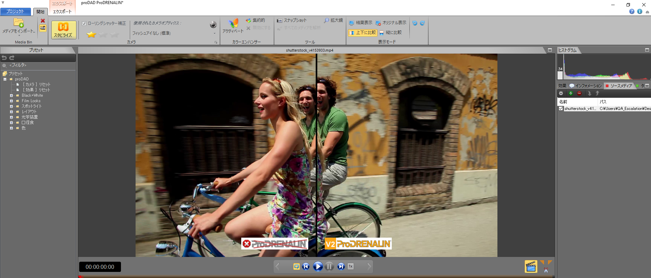Screen dimensions: 651x278
Task: Select vertical comparison mode (縦に比較)
Action: [391, 33]
